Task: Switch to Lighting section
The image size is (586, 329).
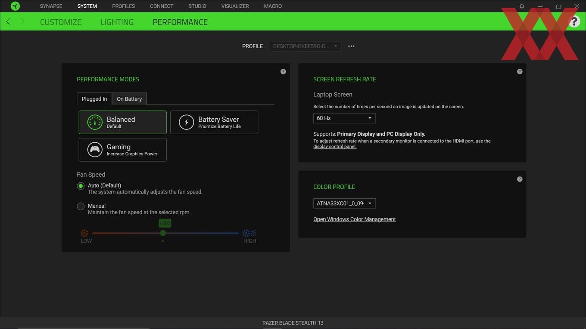Action: click(x=117, y=22)
